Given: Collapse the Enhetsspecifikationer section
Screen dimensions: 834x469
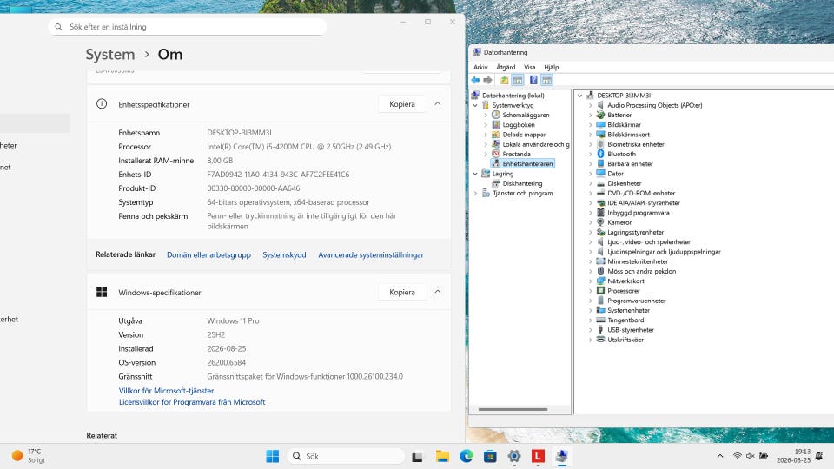Looking at the screenshot, I should pyautogui.click(x=438, y=103).
